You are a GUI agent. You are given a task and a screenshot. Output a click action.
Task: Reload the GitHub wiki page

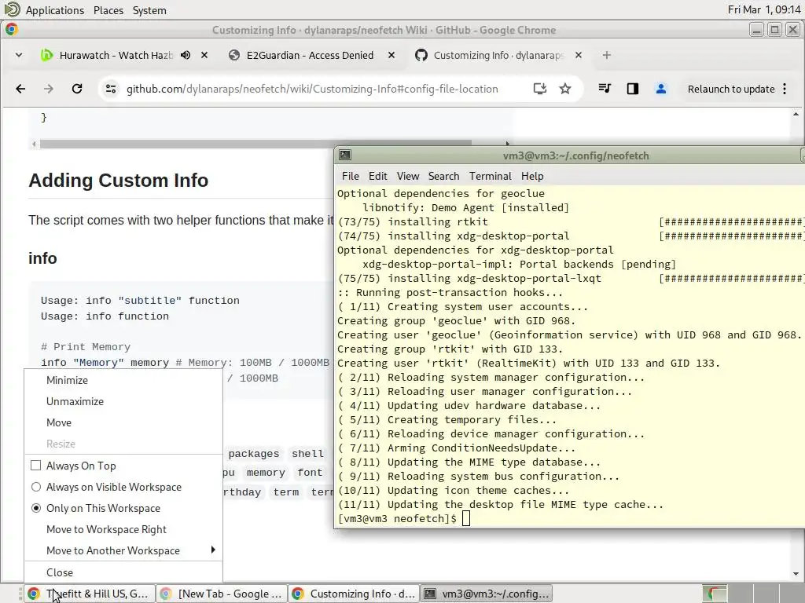pyautogui.click(x=77, y=89)
